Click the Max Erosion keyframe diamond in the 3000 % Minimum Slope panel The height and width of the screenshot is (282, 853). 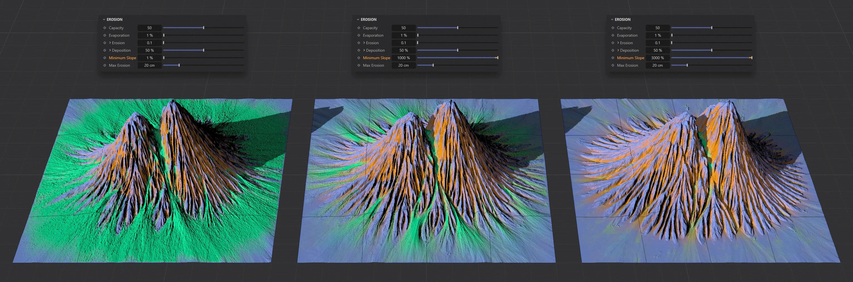pyautogui.click(x=613, y=65)
